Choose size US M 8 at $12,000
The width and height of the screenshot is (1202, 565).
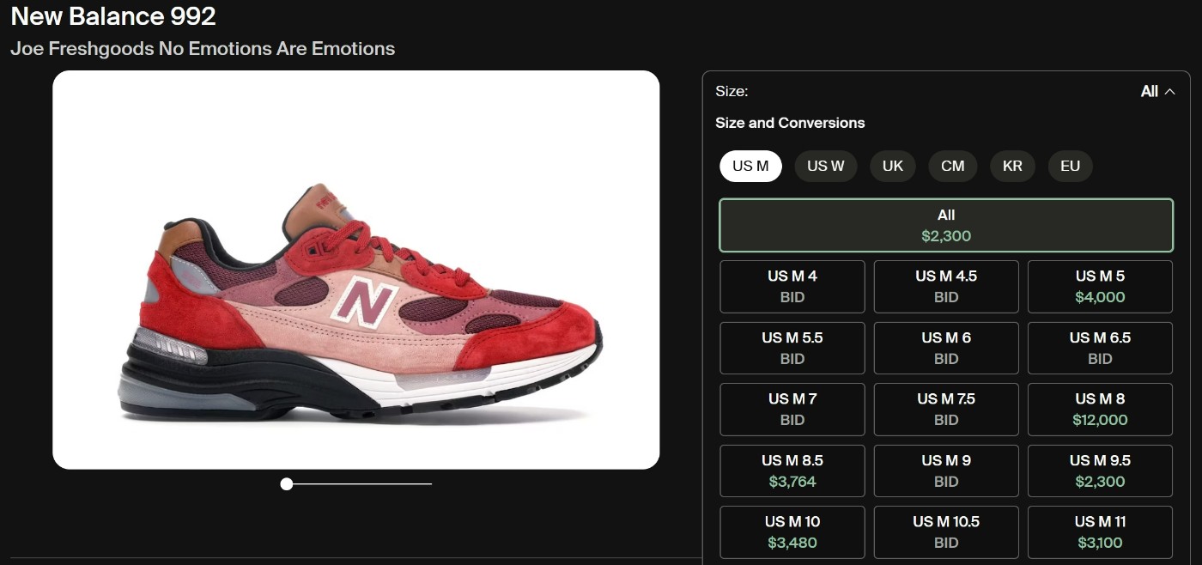pyautogui.click(x=1100, y=410)
